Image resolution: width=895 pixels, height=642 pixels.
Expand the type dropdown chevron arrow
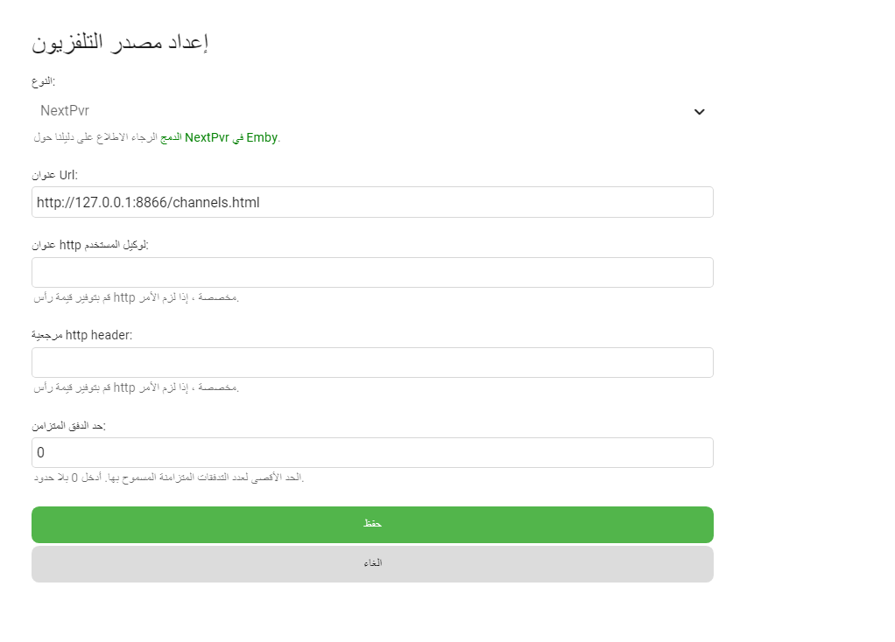[x=699, y=112]
